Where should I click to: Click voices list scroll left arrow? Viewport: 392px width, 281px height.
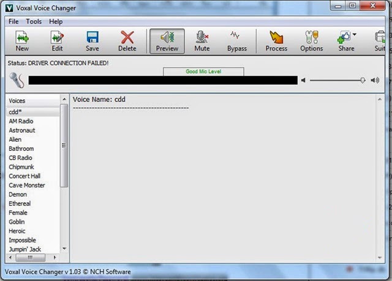tap(10, 257)
